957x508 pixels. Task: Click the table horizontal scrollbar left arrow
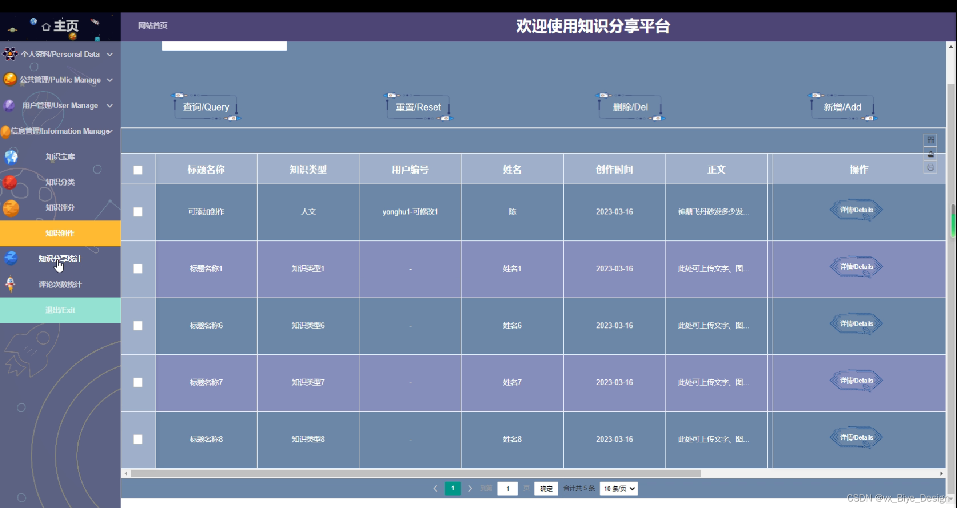[126, 474]
